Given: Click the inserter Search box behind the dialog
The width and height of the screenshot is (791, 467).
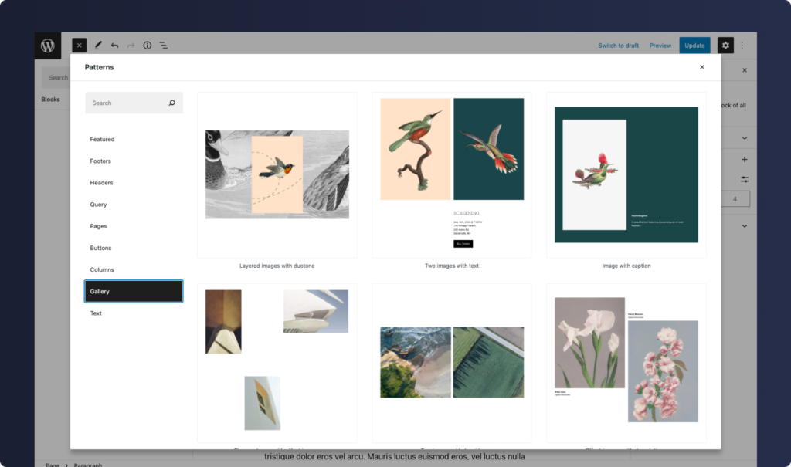Looking at the screenshot, I should click(x=56, y=78).
